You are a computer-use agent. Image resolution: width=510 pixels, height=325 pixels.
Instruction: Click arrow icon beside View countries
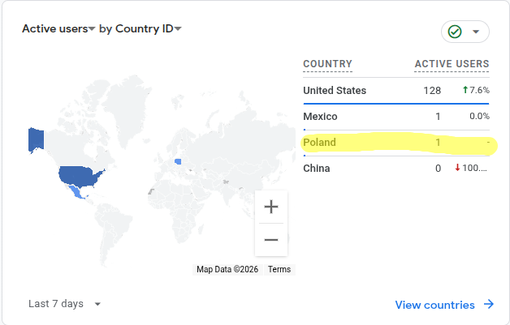coord(489,305)
